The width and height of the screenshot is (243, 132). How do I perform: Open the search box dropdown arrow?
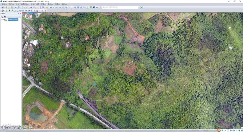[x=138, y=7]
